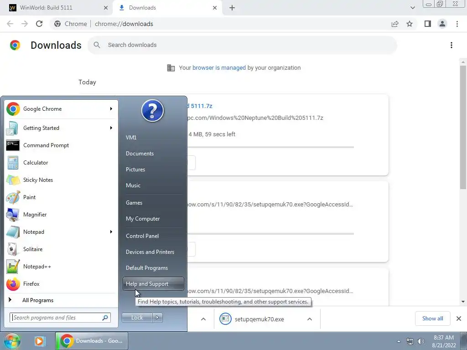Open Downloads page more actions menu
The width and height of the screenshot is (467, 350).
click(451, 45)
